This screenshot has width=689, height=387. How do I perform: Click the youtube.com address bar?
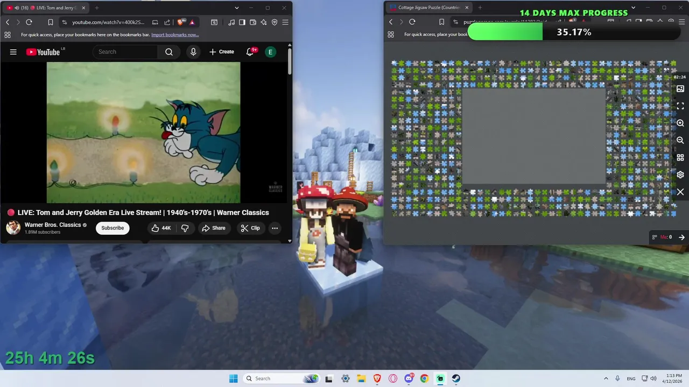click(108, 22)
